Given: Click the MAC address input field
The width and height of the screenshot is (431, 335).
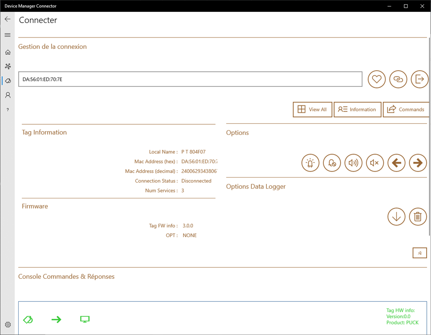Looking at the screenshot, I should click(190, 79).
